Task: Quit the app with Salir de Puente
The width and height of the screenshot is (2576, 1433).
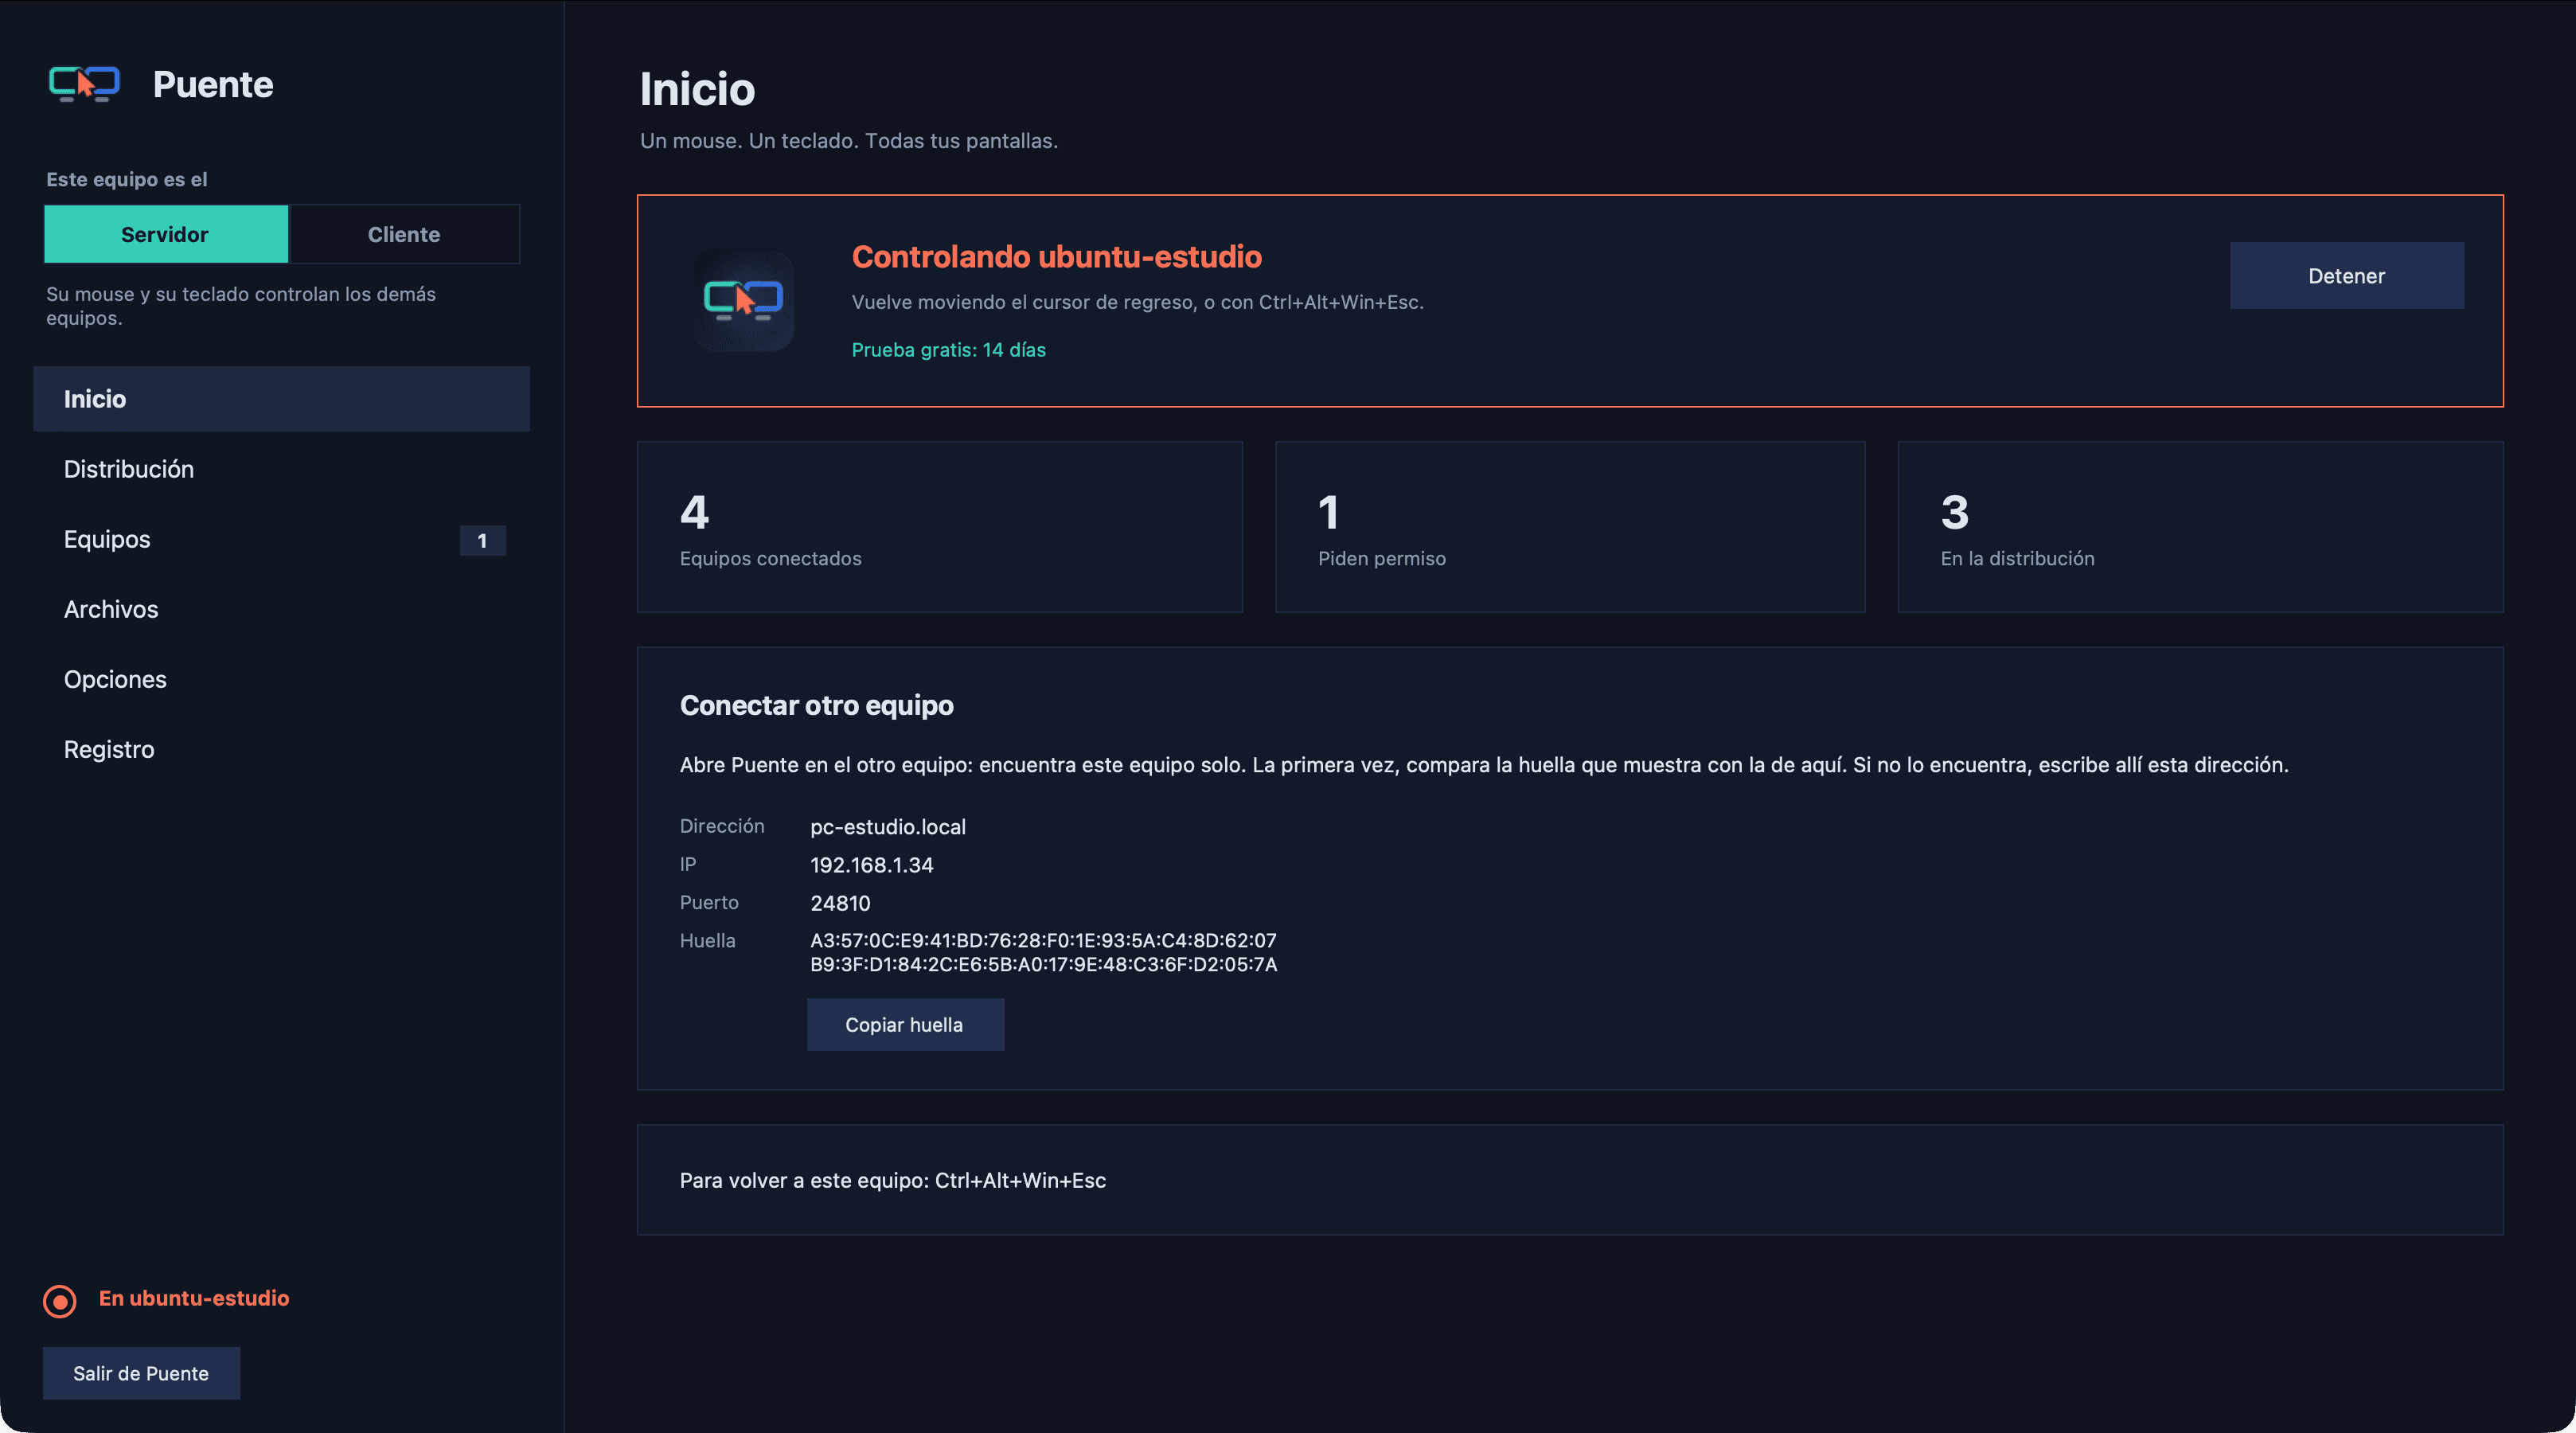Action: point(141,1373)
